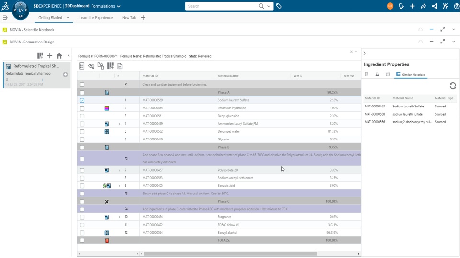460x258 pixels.
Task: Click add-columns icon in formula toolbar
Action: click(110, 66)
